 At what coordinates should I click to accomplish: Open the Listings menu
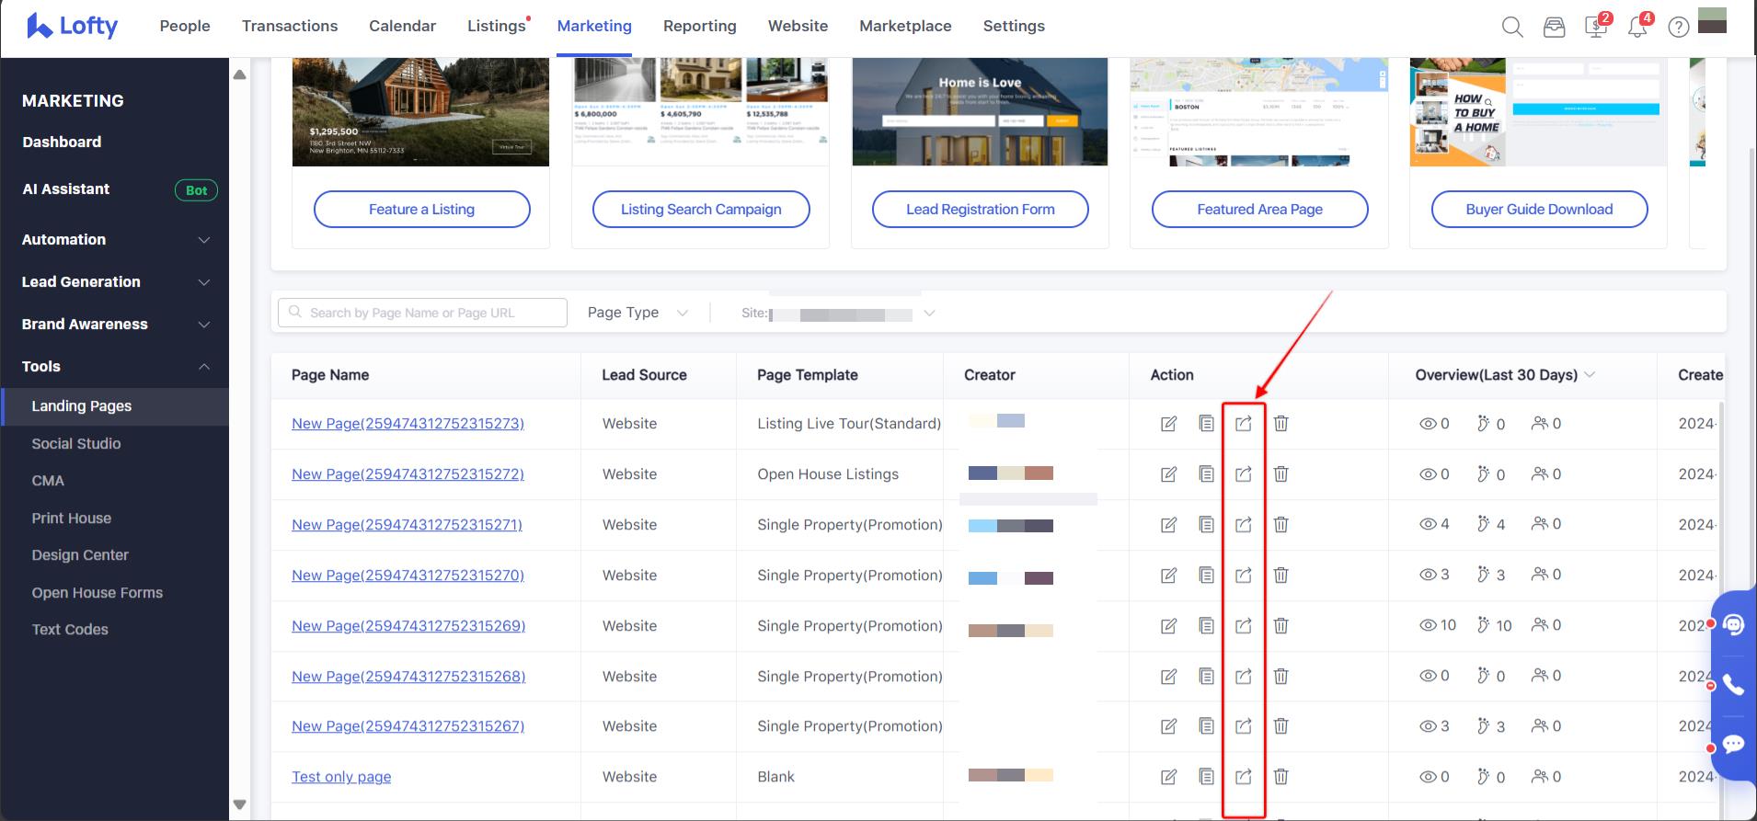click(497, 27)
